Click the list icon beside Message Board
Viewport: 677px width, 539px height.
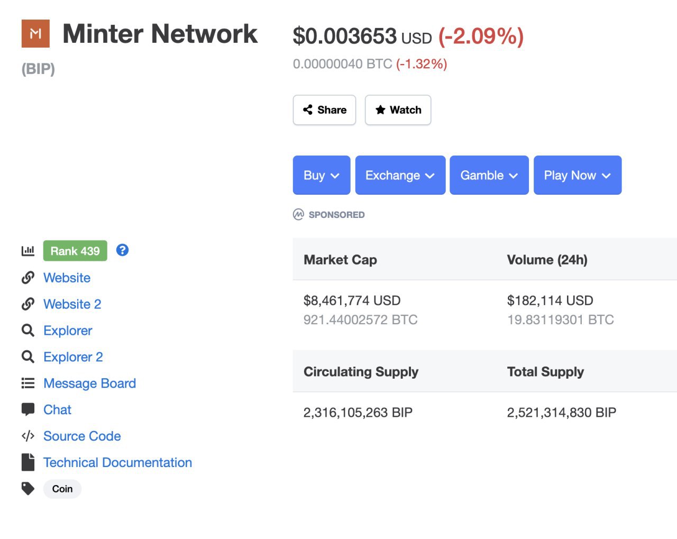(x=28, y=383)
